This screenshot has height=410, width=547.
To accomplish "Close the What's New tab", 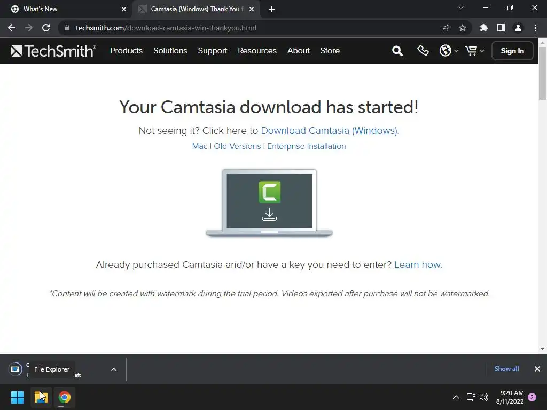I will point(124,10).
